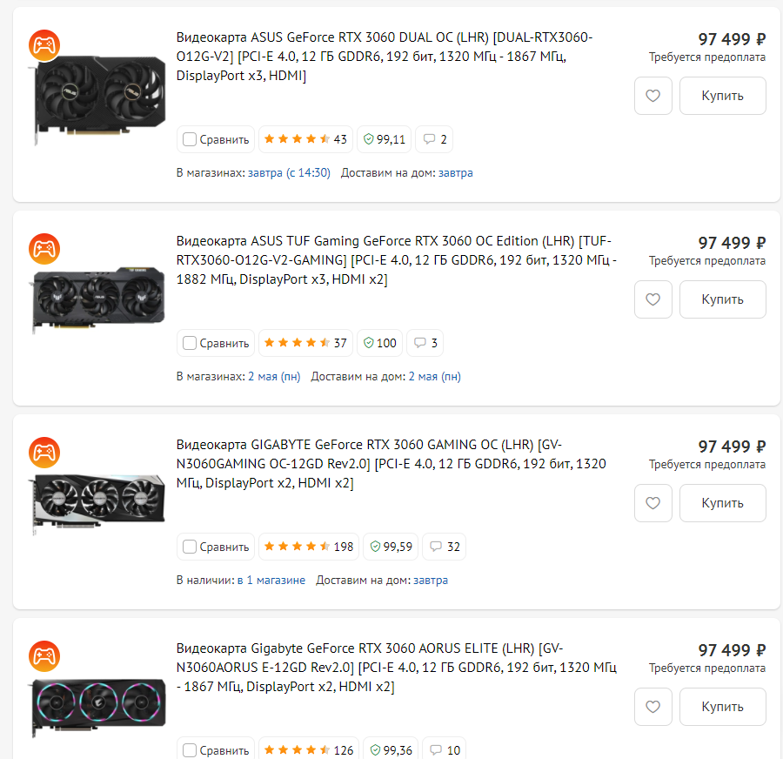Click gaming badge icon on ASUS DUAL card
This screenshot has height=759, width=783.
click(x=43, y=45)
